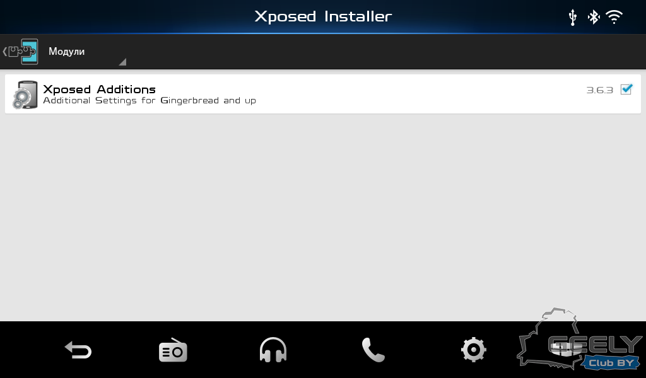Tap the Bluetooth status icon

(x=594, y=17)
